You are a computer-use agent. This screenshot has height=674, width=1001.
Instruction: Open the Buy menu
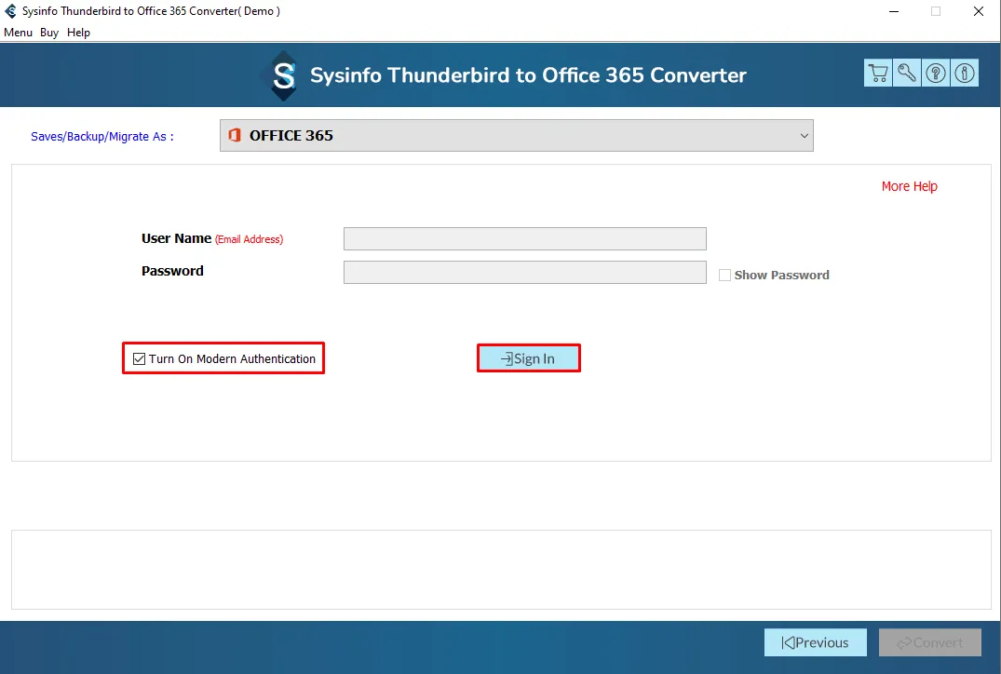(x=49, y=33)
